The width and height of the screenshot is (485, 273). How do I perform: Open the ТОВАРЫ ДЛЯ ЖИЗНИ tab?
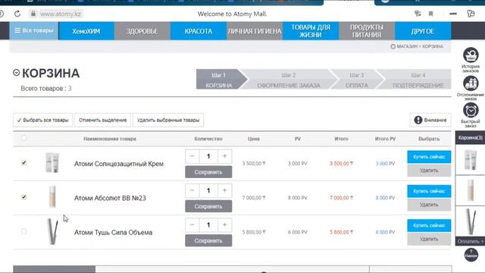coord(311,31)
